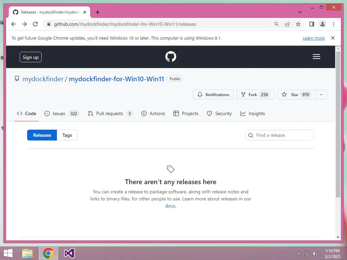Click the scrollbar down arrow
The height and width of the screenshot is (260, 347).
(338, 237)
